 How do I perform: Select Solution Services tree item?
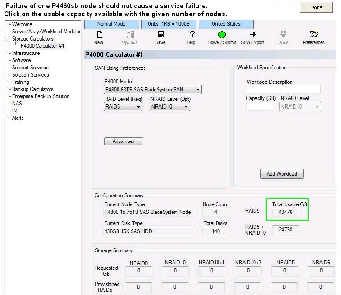(31, 75)
